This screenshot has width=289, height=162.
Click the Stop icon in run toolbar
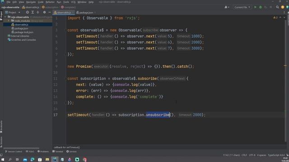click(271, 7)
